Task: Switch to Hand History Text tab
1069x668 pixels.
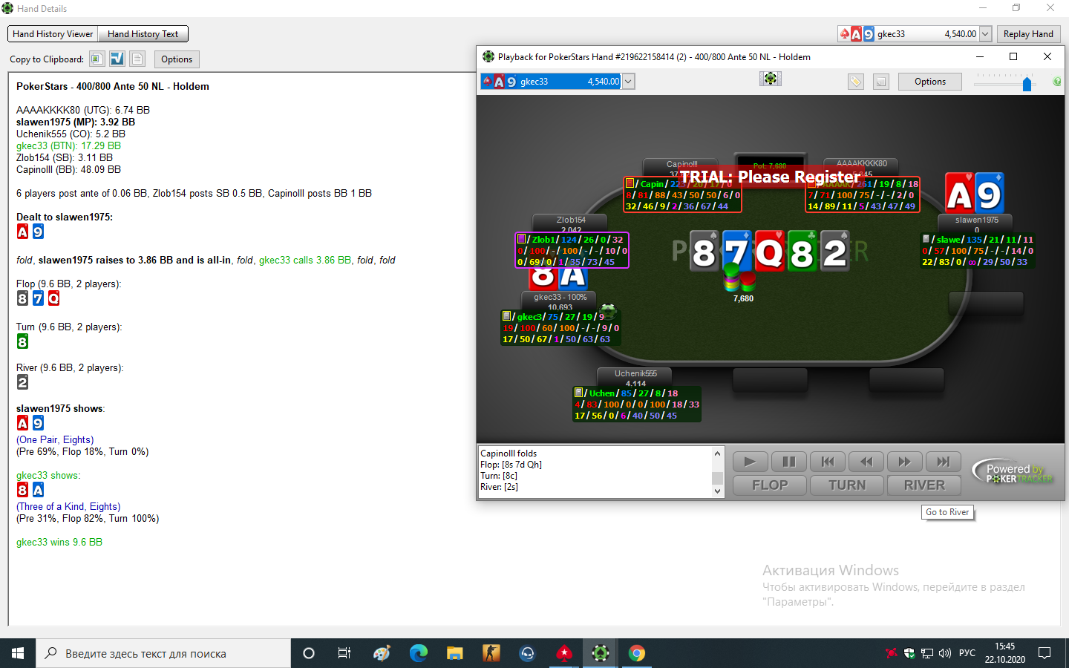Action: tap(143, 34)
